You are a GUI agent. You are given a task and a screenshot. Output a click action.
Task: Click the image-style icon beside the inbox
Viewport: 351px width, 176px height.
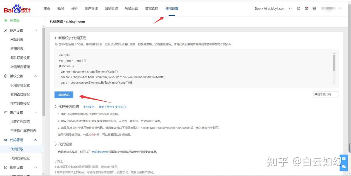(x=314, y=9)
